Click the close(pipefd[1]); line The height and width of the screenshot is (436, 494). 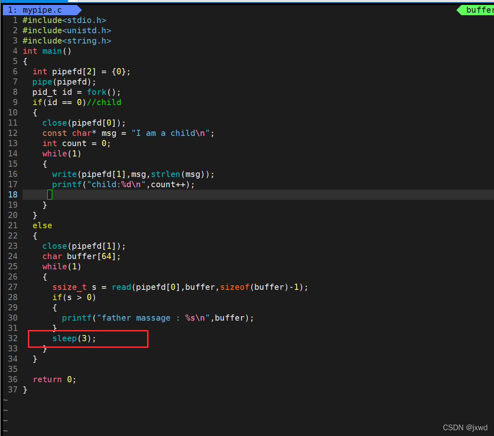(x=84, y=246)
